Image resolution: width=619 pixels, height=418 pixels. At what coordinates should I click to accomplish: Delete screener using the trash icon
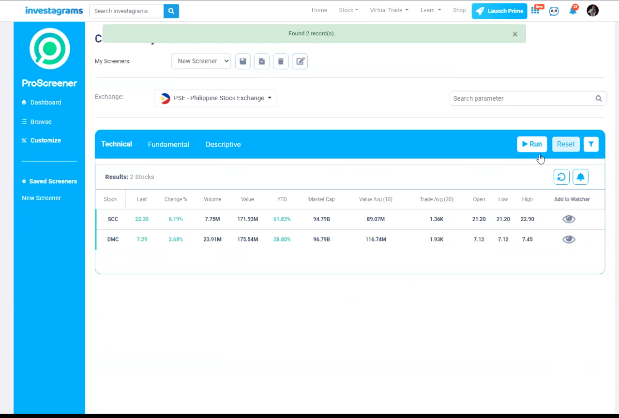pos(281,61)
